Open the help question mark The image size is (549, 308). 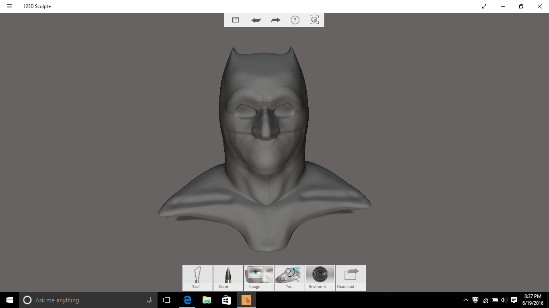coord(295,20)
